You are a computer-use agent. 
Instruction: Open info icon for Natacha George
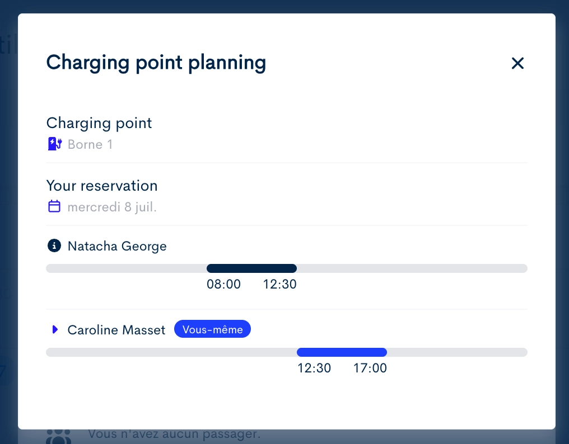[x=54, y=245]
